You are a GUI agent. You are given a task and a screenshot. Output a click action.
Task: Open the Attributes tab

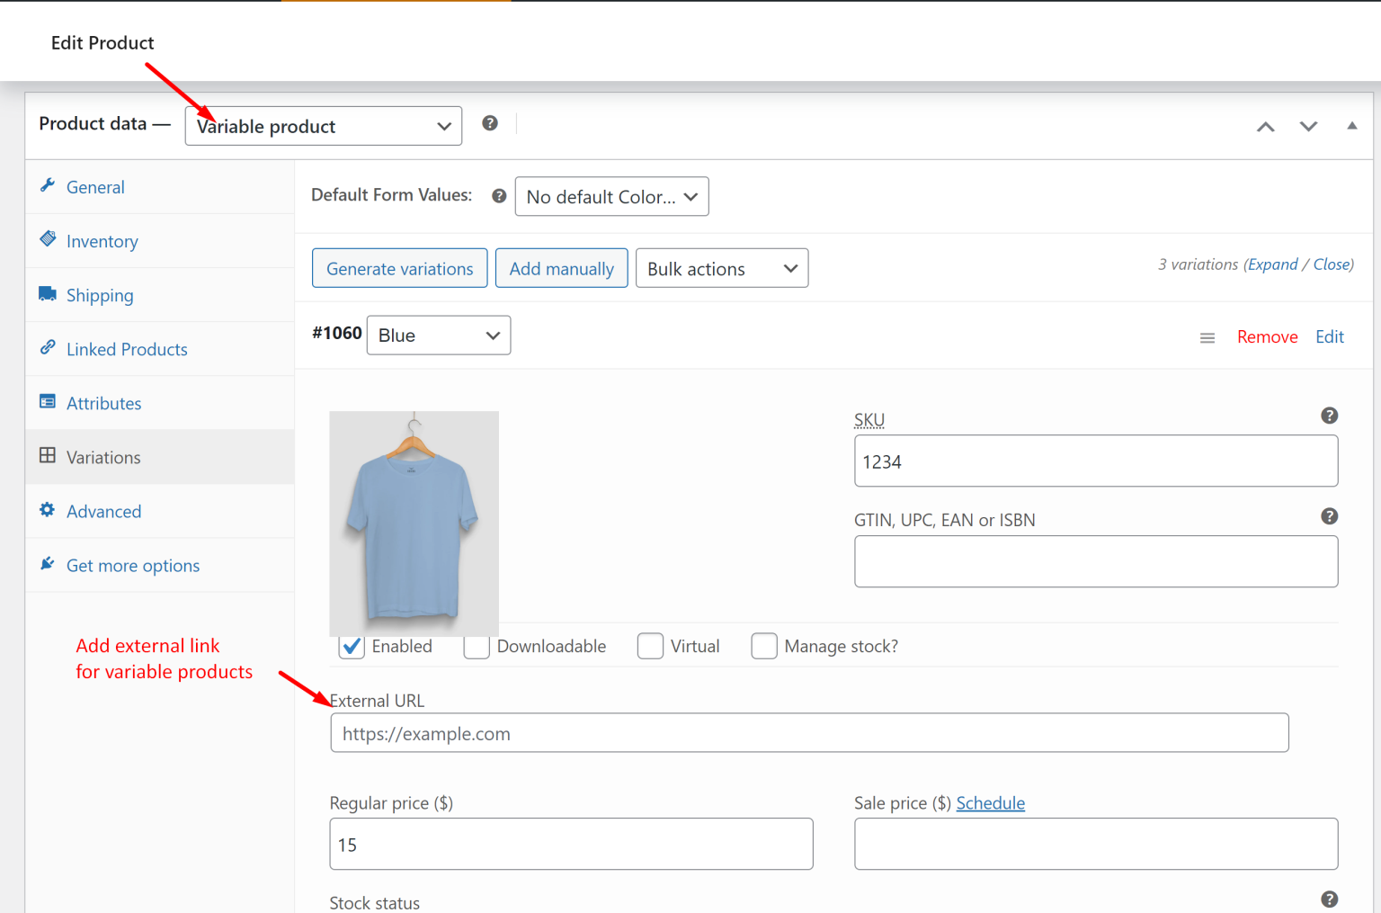103,402
